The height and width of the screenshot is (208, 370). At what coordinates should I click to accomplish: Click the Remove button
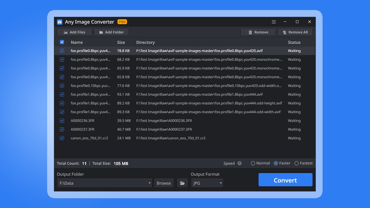[x=258, y=32]
